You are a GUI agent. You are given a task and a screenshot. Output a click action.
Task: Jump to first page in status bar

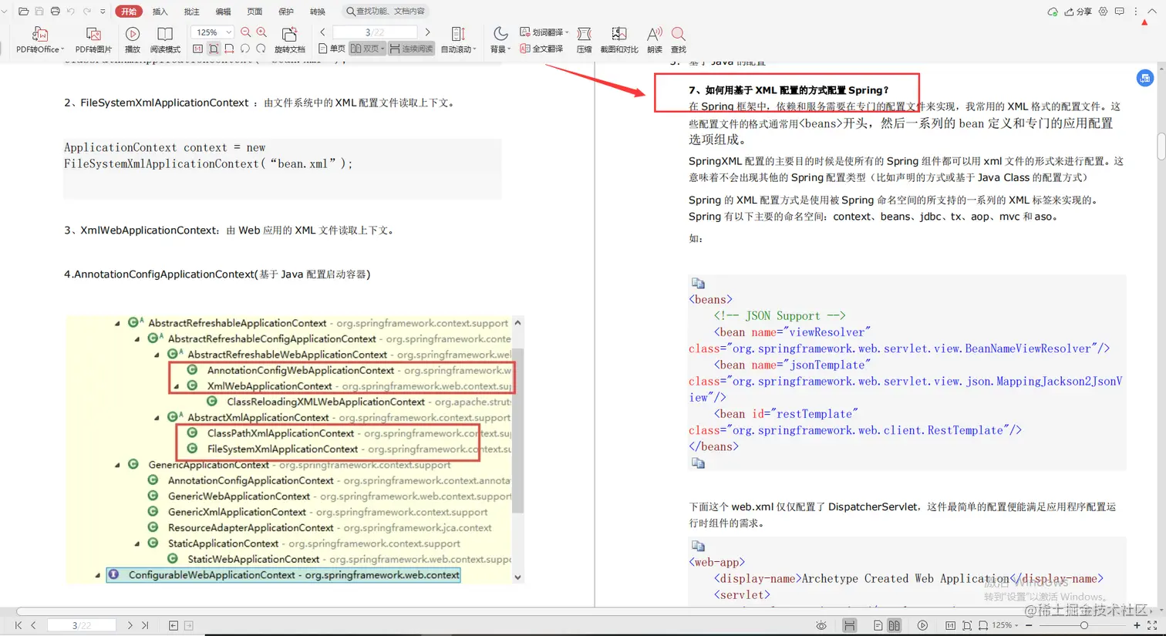tap(19, 625)
